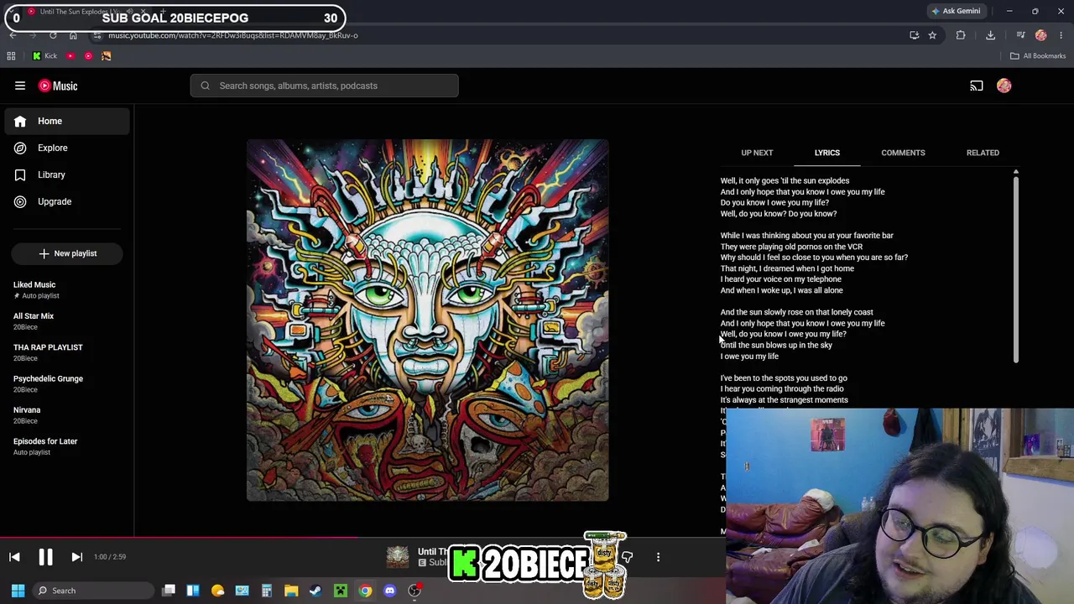This screenshot has width=1074, height=604.
Task: Click the small album thumbnail in the player bar
Action: [x=398, y=557]
